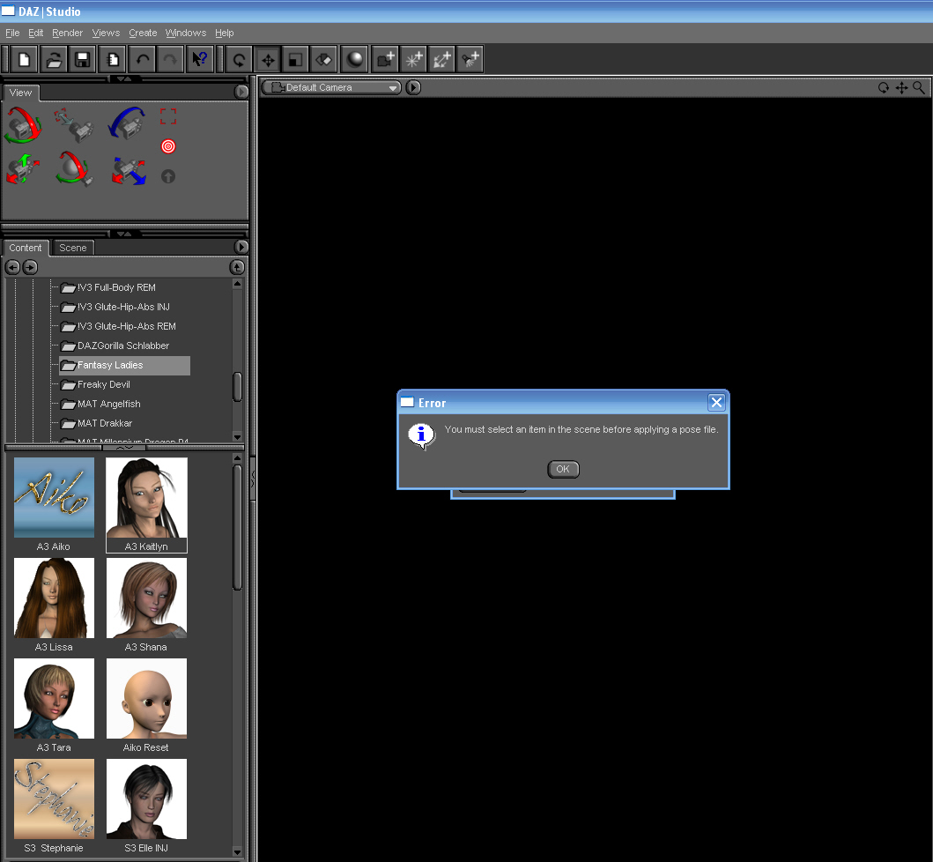The image size is (933, 862).
Task: Open the Default Camera dropdown
Action: point(331,87)
